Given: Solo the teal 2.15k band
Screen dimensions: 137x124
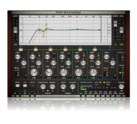Looking at the screenshot, I should coord(85,77).
